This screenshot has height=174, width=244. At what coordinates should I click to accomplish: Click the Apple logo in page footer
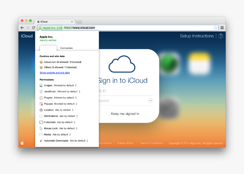(22, 143)
